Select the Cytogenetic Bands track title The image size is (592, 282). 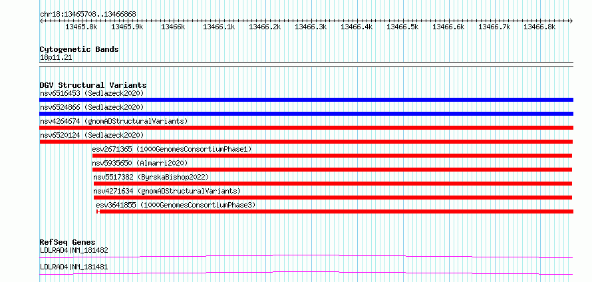79,49
